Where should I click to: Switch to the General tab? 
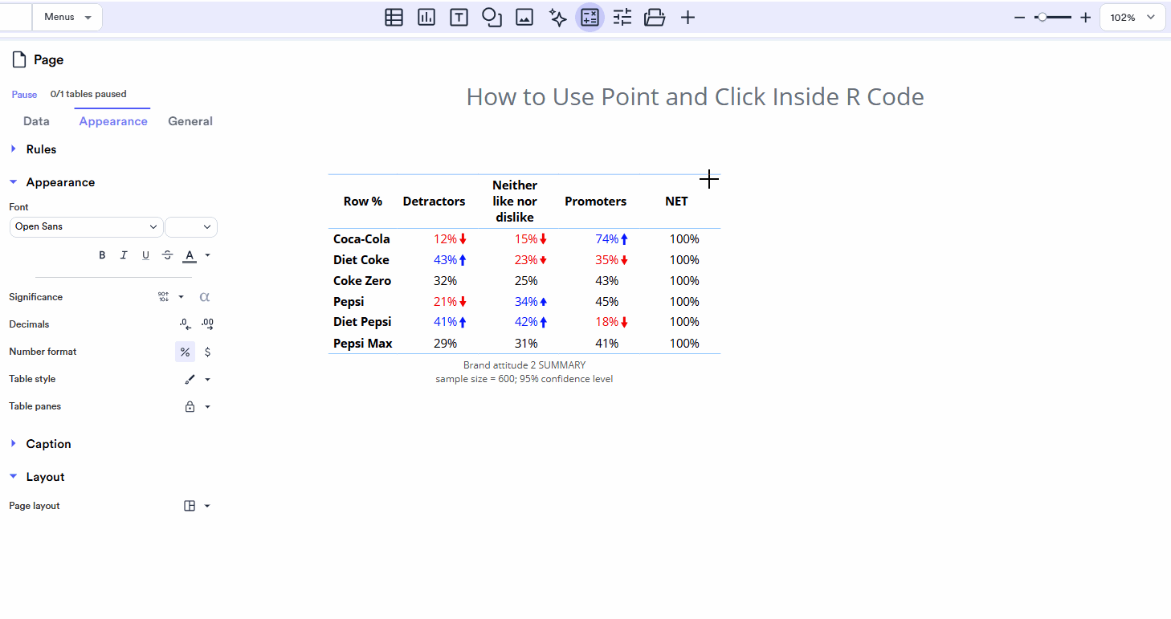(190, 121)
